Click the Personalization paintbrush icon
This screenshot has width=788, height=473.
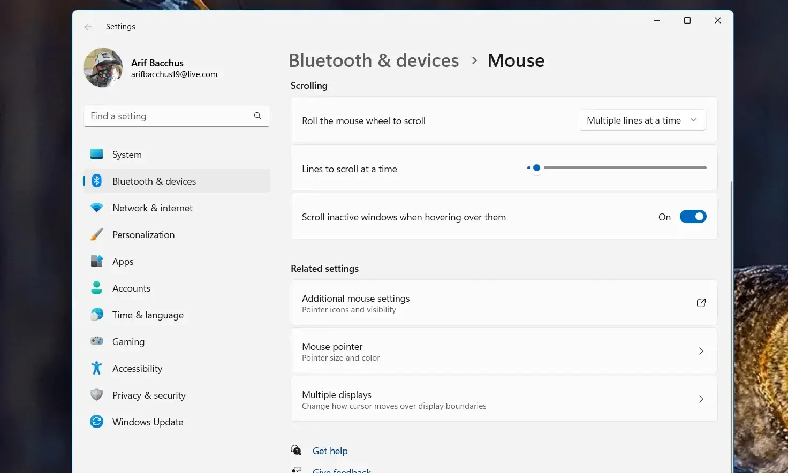[97, 234]
